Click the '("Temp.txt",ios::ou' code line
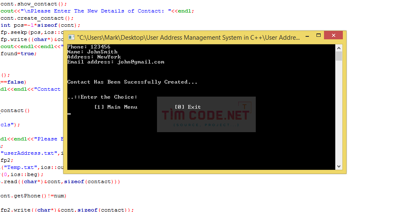This screenshot has width=396, height=212. click(32, 167)
